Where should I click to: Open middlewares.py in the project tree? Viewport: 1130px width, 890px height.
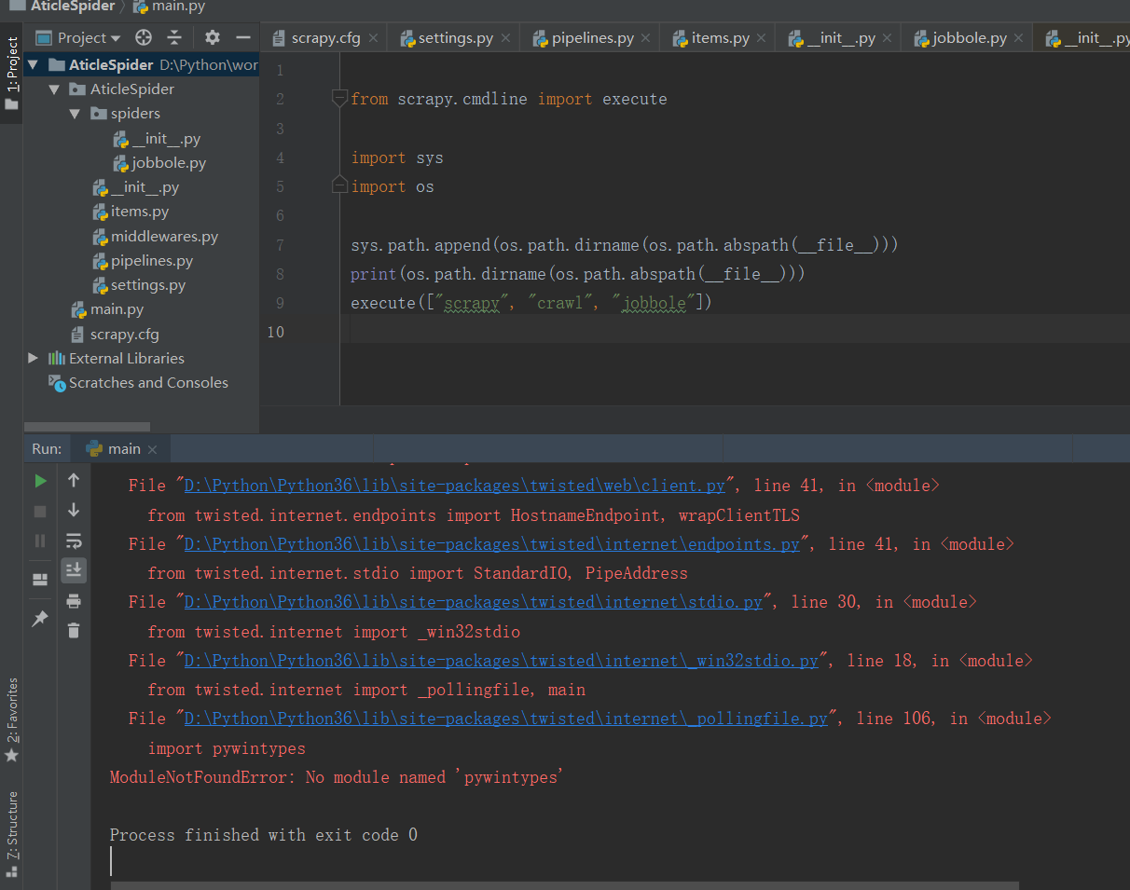pos(164,237)
